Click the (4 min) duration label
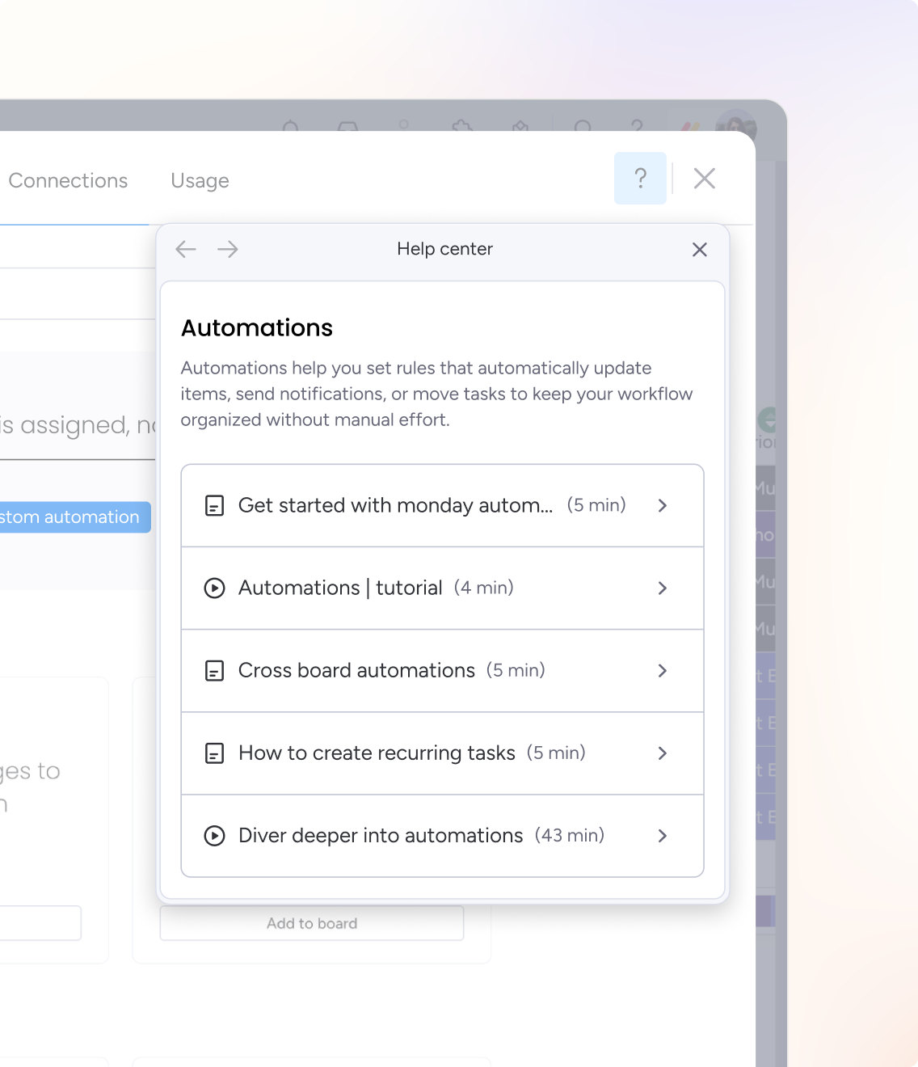This screenshot has height=1067, width=918. click(x=484, y=588)
